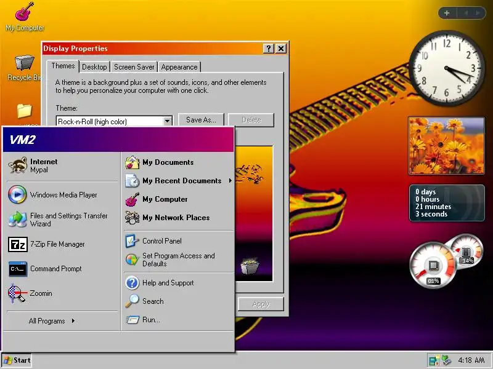Click the analog clock gadget
This screenshot has width=493, height=369.
446,68
